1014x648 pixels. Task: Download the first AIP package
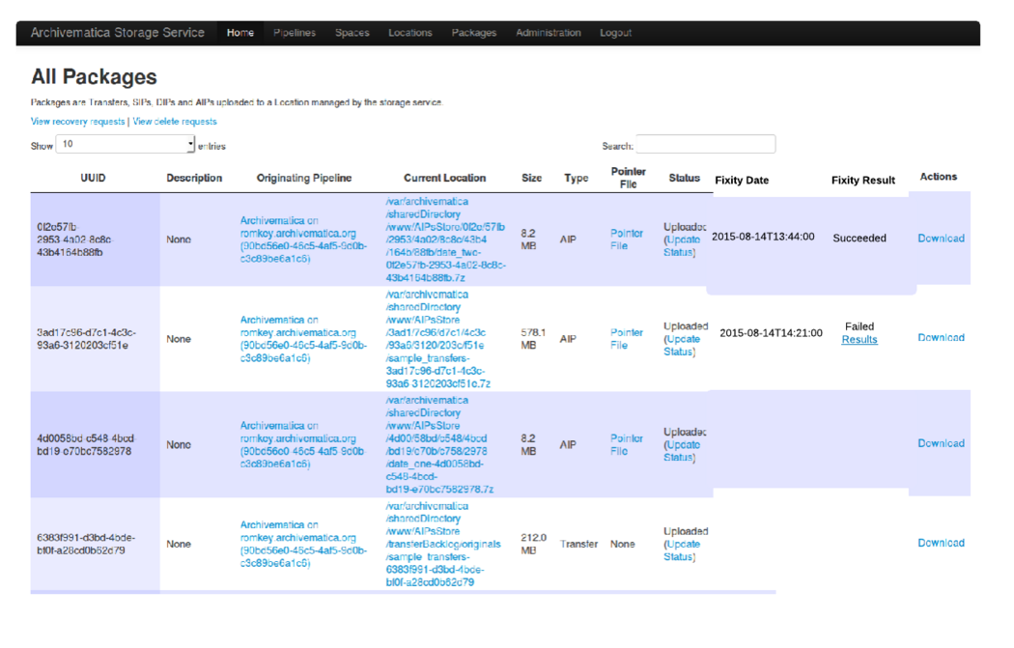coord(941,239)
